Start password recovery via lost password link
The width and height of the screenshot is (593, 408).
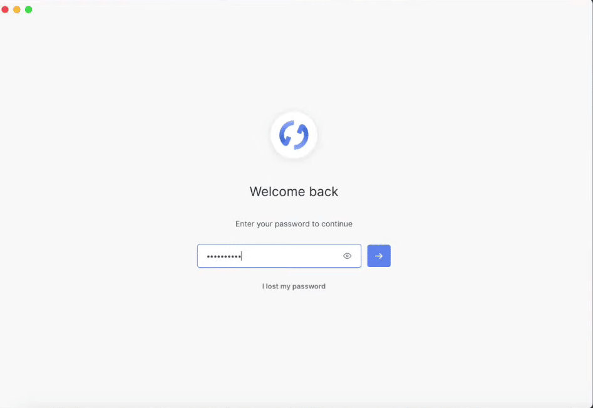point(294,286)
